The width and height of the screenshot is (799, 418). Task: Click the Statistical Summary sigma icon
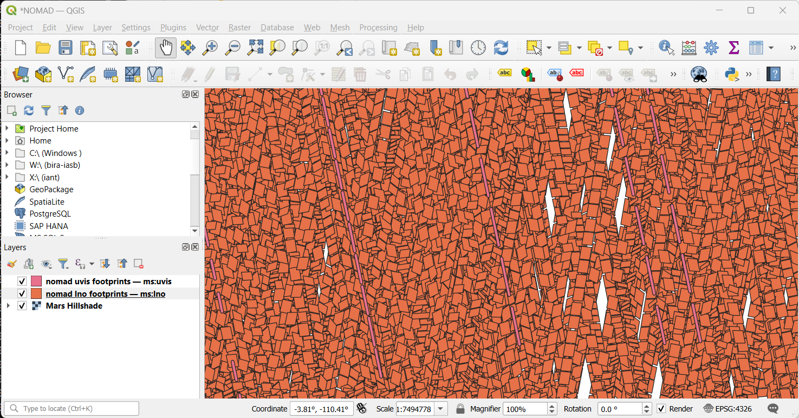click(734, 48)
